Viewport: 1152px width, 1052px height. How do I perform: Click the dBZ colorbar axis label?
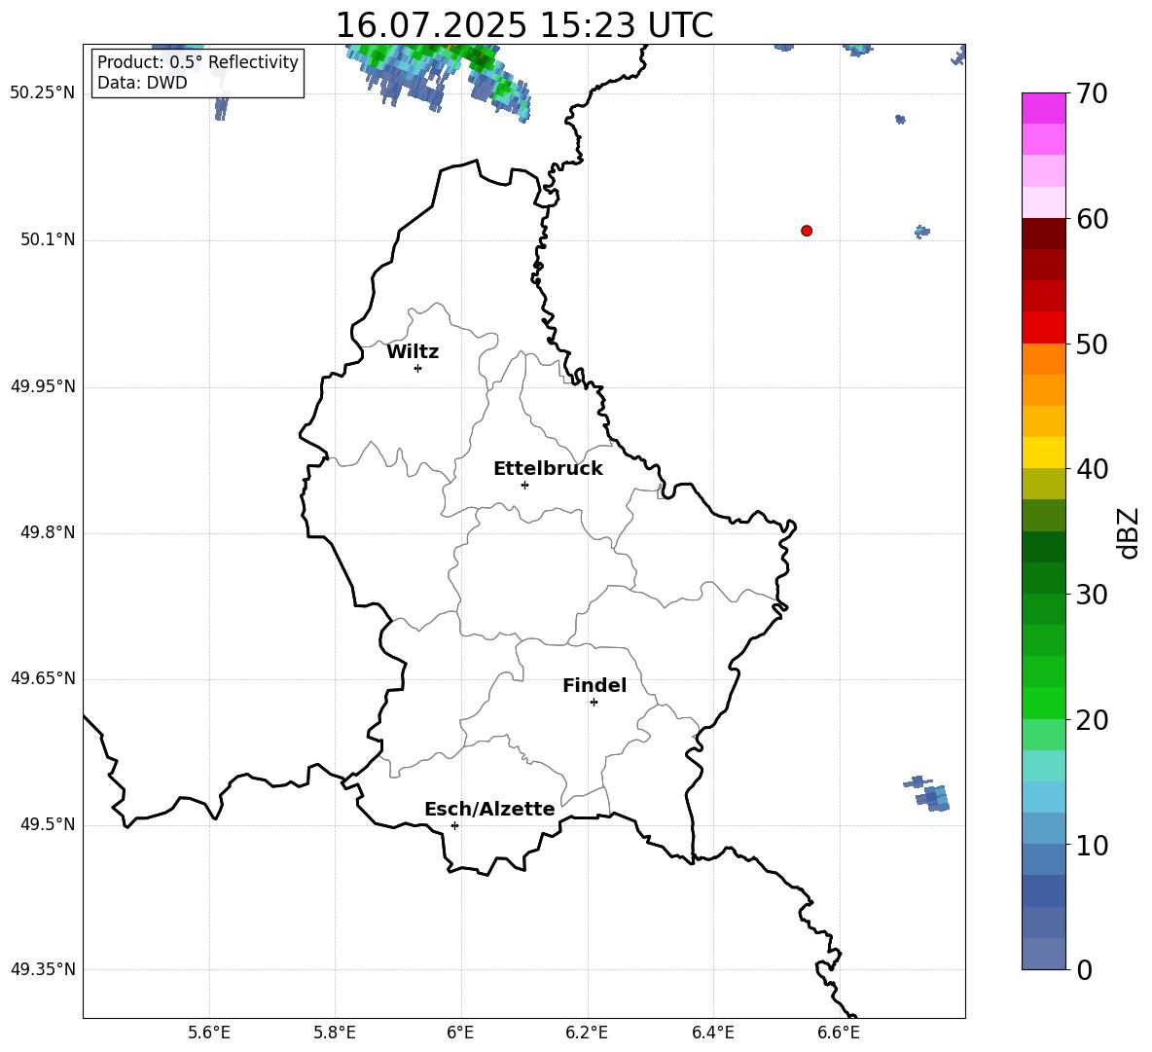(1128, 532)
